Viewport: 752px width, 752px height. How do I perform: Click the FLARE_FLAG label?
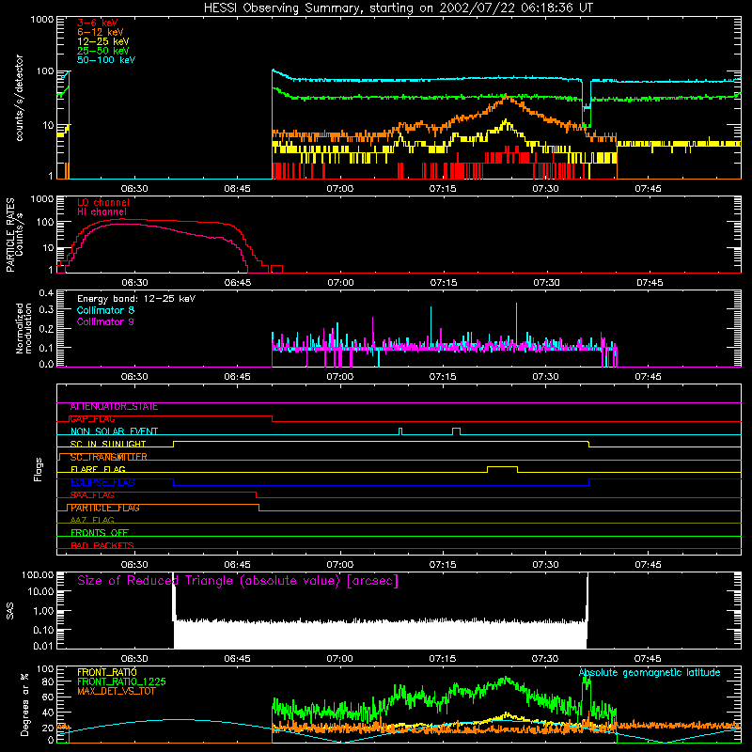[x=98, y=469]
